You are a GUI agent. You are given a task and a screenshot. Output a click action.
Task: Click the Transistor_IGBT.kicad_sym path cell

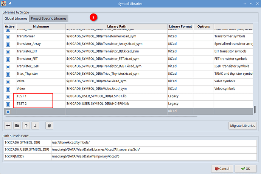(117, 66)
